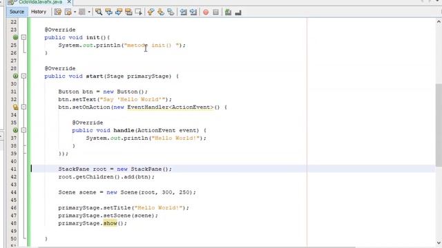Jump to last edit location icon
442x248 pixels.
[x=58, y=12]
